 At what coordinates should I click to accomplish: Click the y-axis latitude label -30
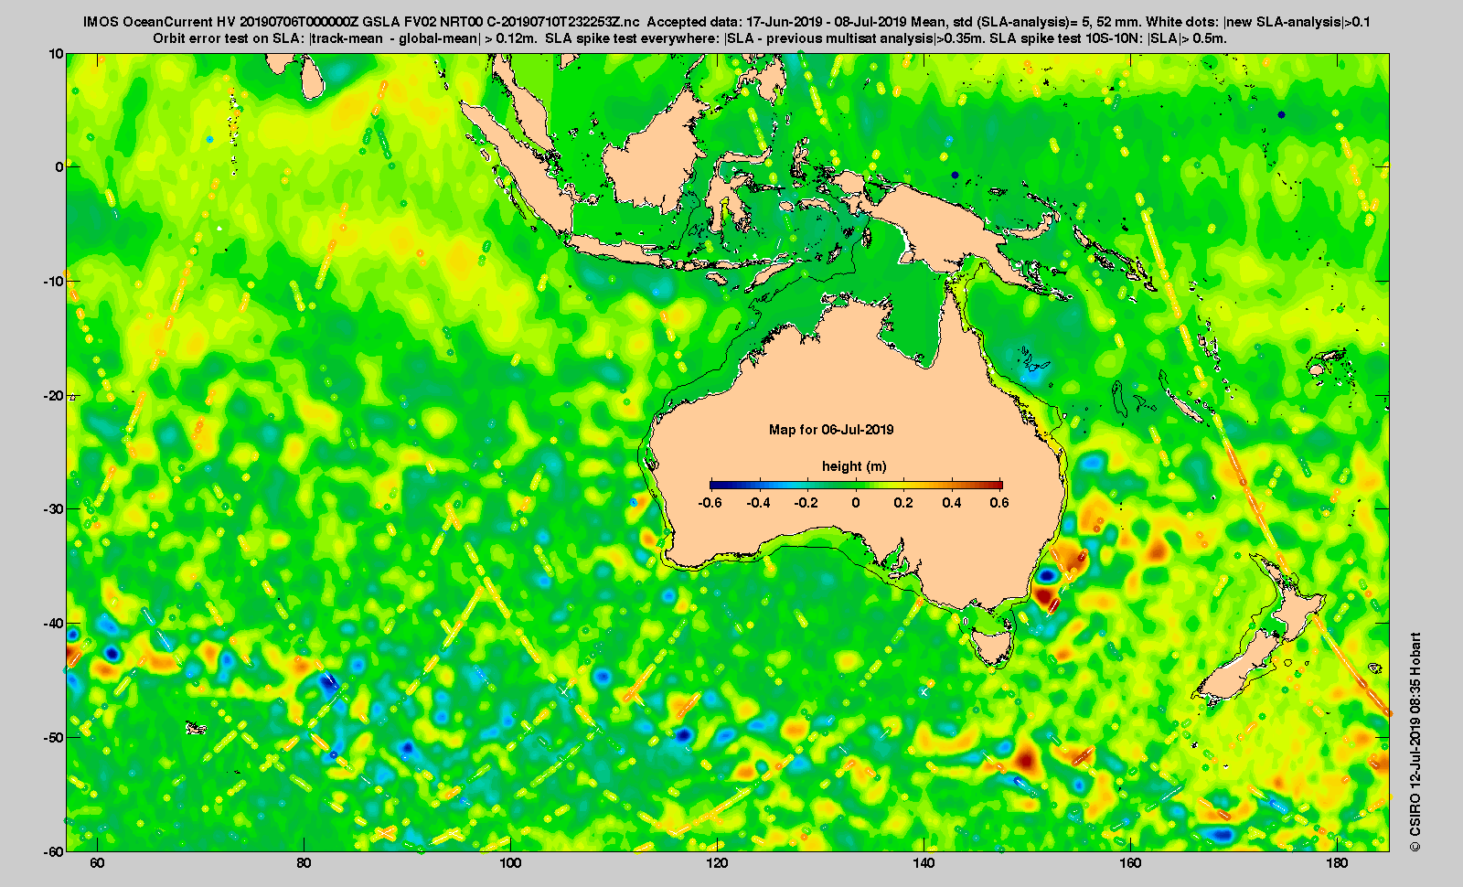52,509
